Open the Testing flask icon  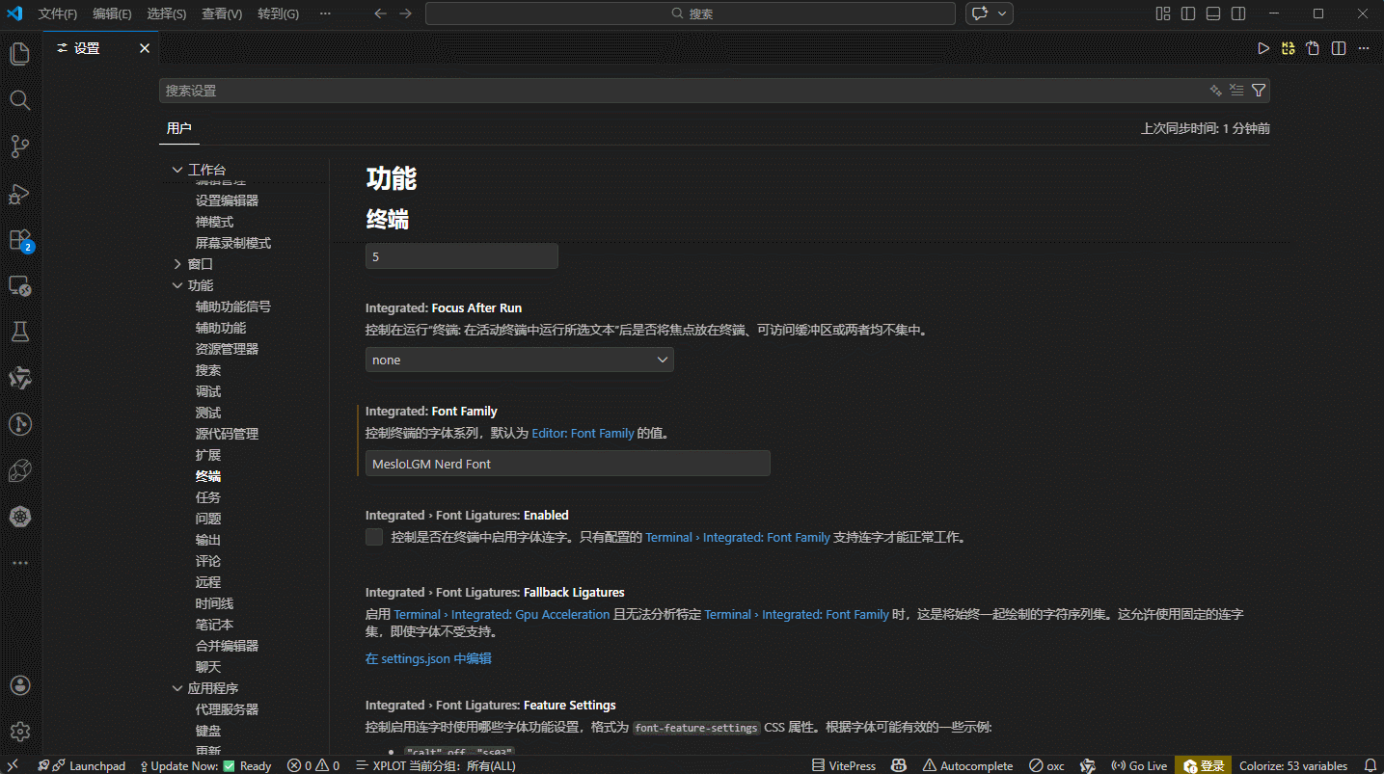[x=19, y=333]
